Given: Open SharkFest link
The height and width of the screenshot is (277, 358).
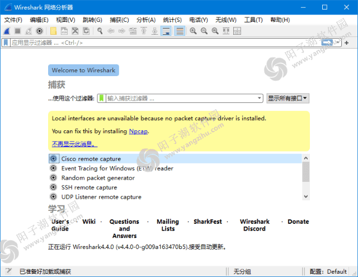Looking at the screenshot, I should coord(208,222).
